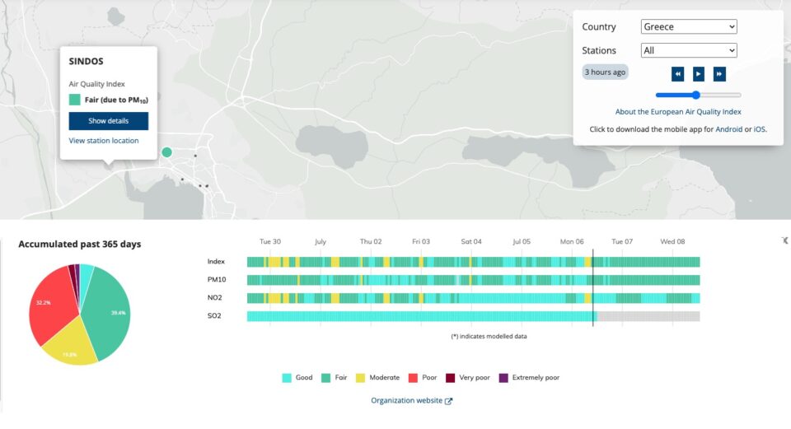This screenshot has width=791, height=429.
Task: Click the '3 hours ago' time badge
Action: pos(605,72)
